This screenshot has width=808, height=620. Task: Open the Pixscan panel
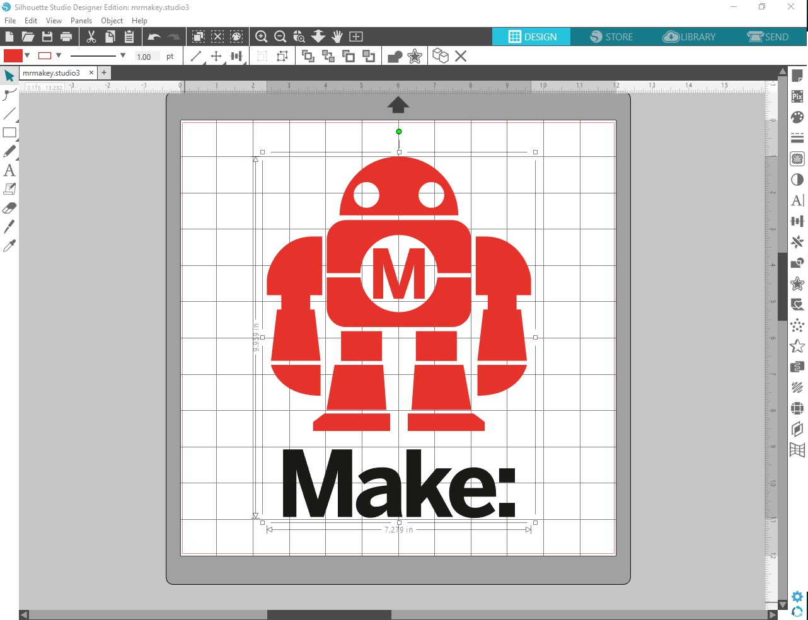tap(797, 96)
